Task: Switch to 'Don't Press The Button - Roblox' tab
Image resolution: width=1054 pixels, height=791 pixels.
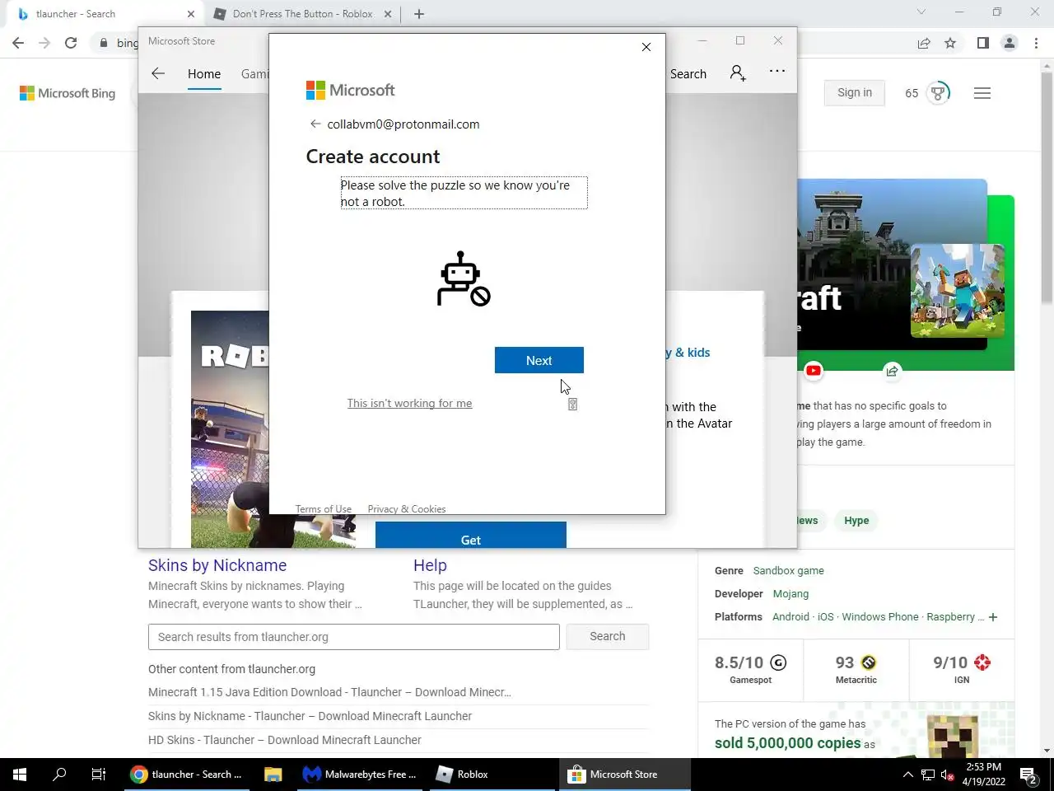Action: 302,14
